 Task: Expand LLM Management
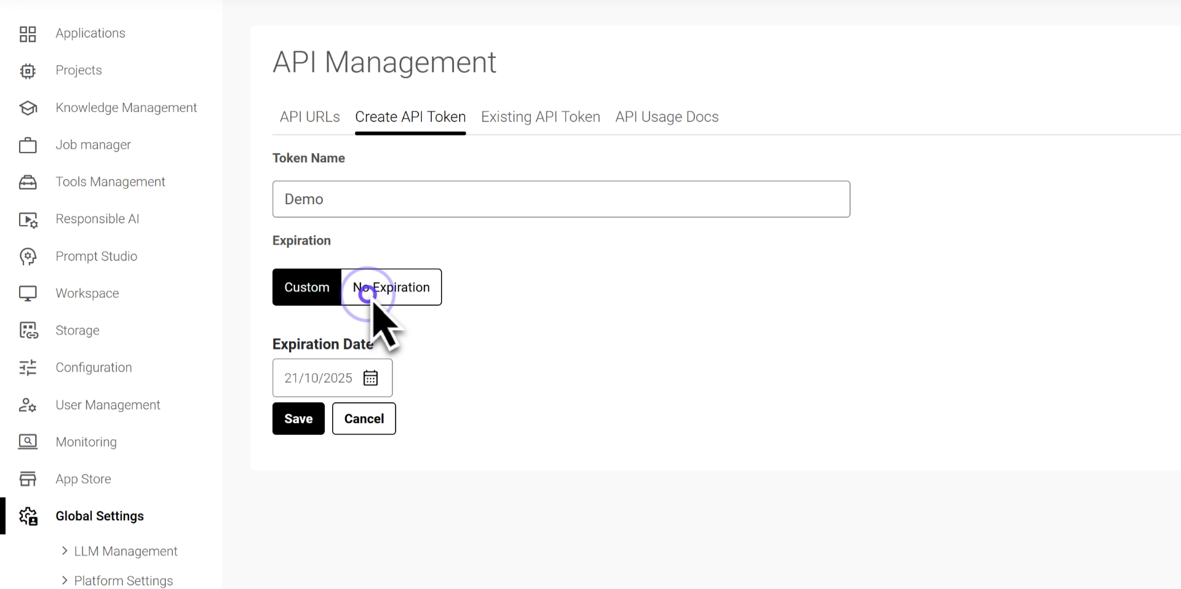click(125, 551)
